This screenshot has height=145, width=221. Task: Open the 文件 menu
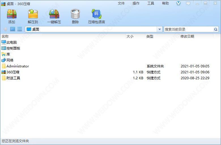coord(121,3)
